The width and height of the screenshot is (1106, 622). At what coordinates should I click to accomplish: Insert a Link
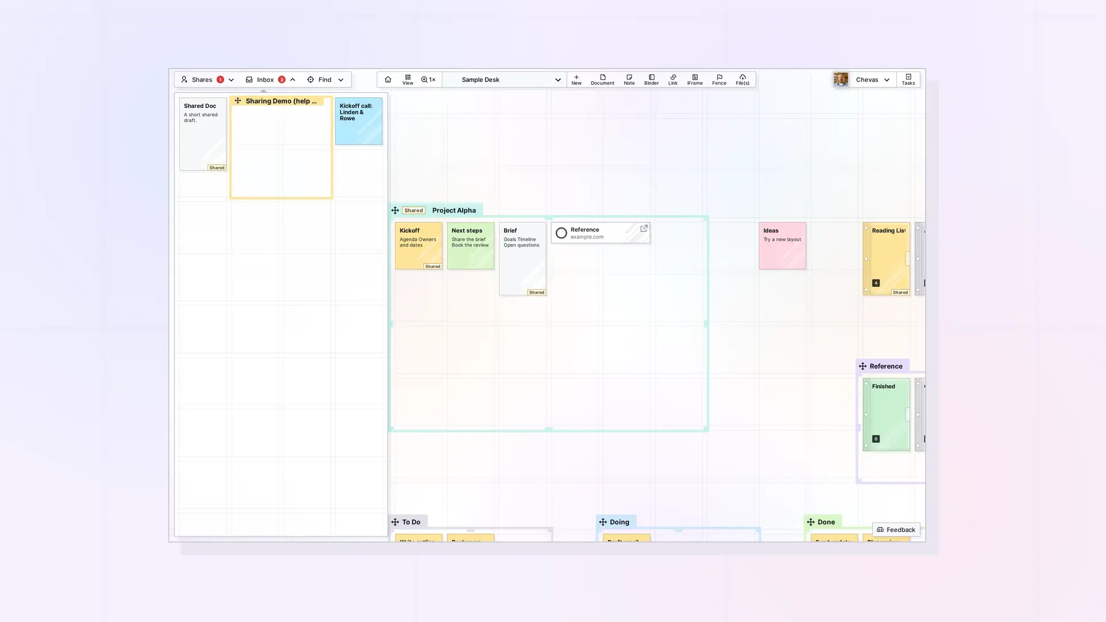pos(673,79)
